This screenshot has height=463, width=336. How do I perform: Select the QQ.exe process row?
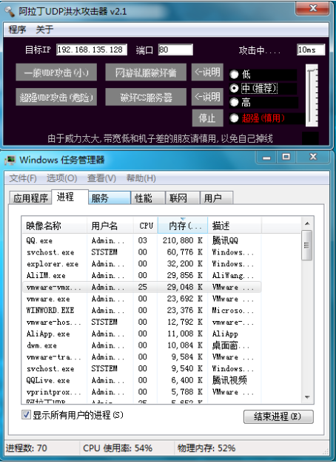[142, 240]
